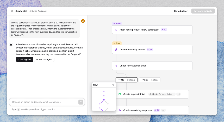Screen dimensions: 224x122
Task: Click the +1 chip on Confirm next-day response
Action: click(x=163, y=110)
